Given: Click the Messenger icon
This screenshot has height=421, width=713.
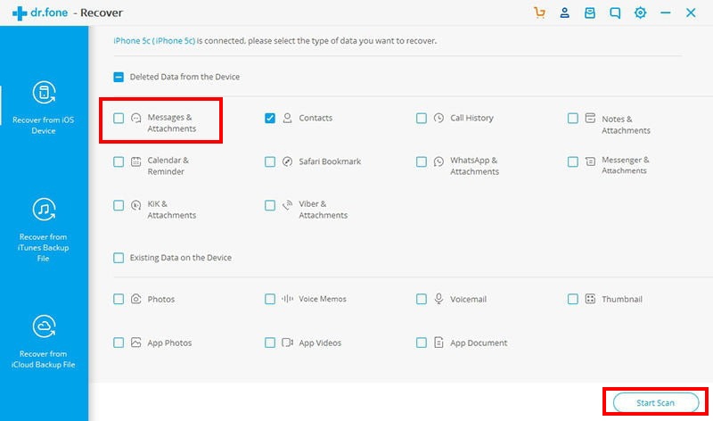Looking at the screenshot, I should click(590, 161).
